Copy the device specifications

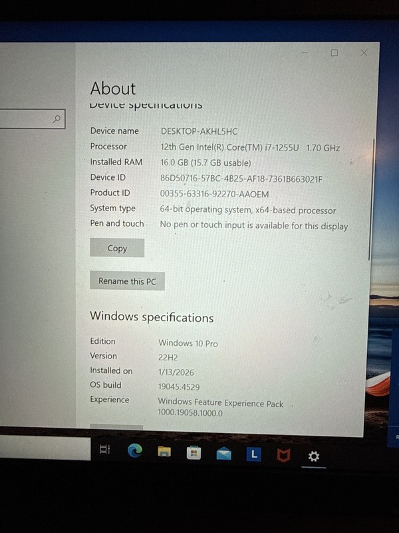click(x=117, y=248)
